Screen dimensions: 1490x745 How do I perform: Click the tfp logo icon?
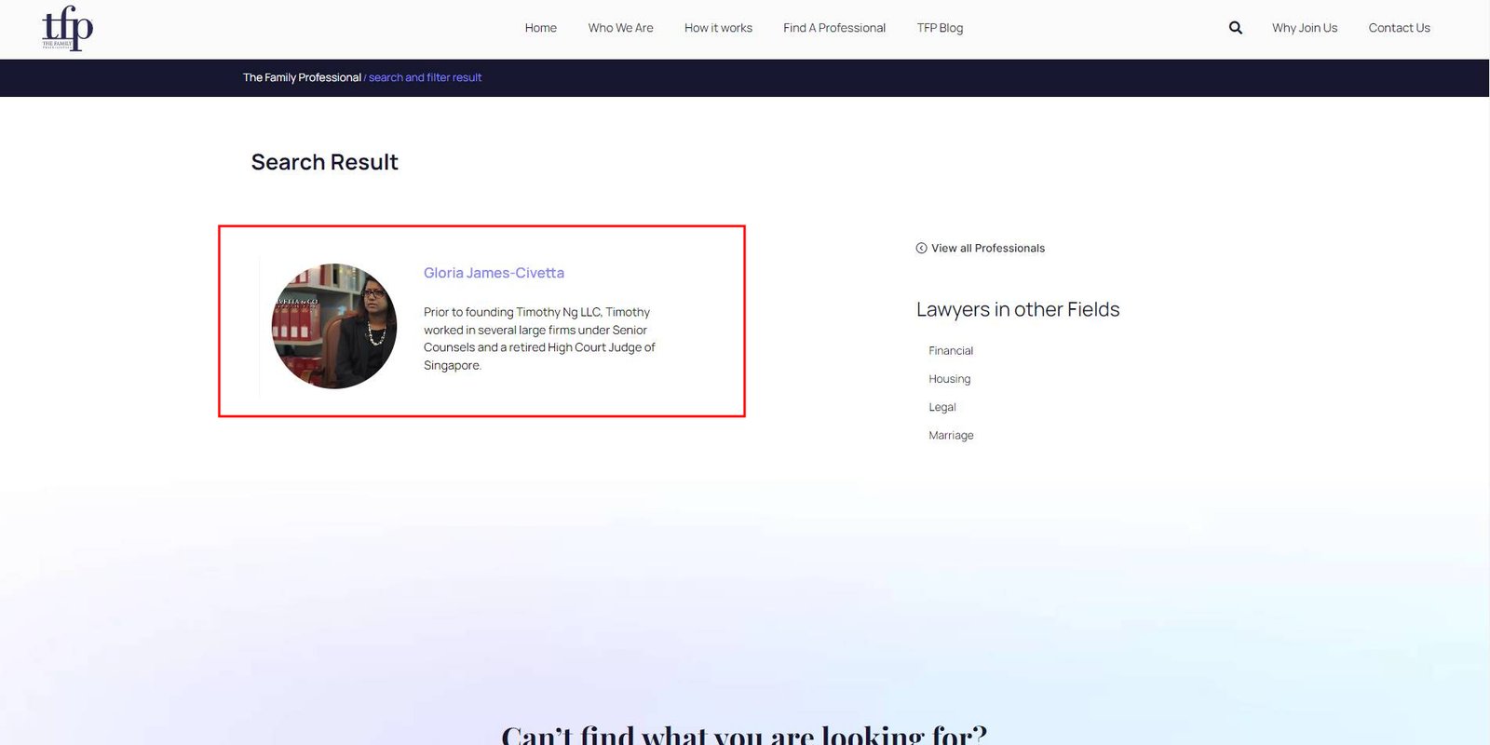pyautogui.click(x=67, y=28)
